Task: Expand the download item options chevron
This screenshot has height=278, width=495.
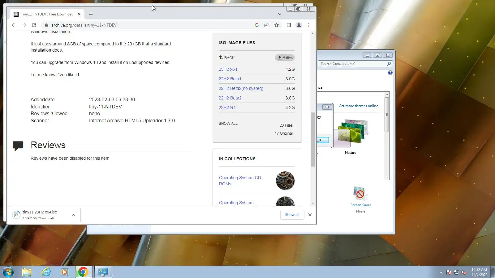Action: [73, 215]
